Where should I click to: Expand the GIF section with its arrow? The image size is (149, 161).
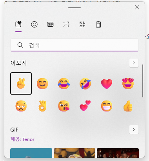[134, 130]
